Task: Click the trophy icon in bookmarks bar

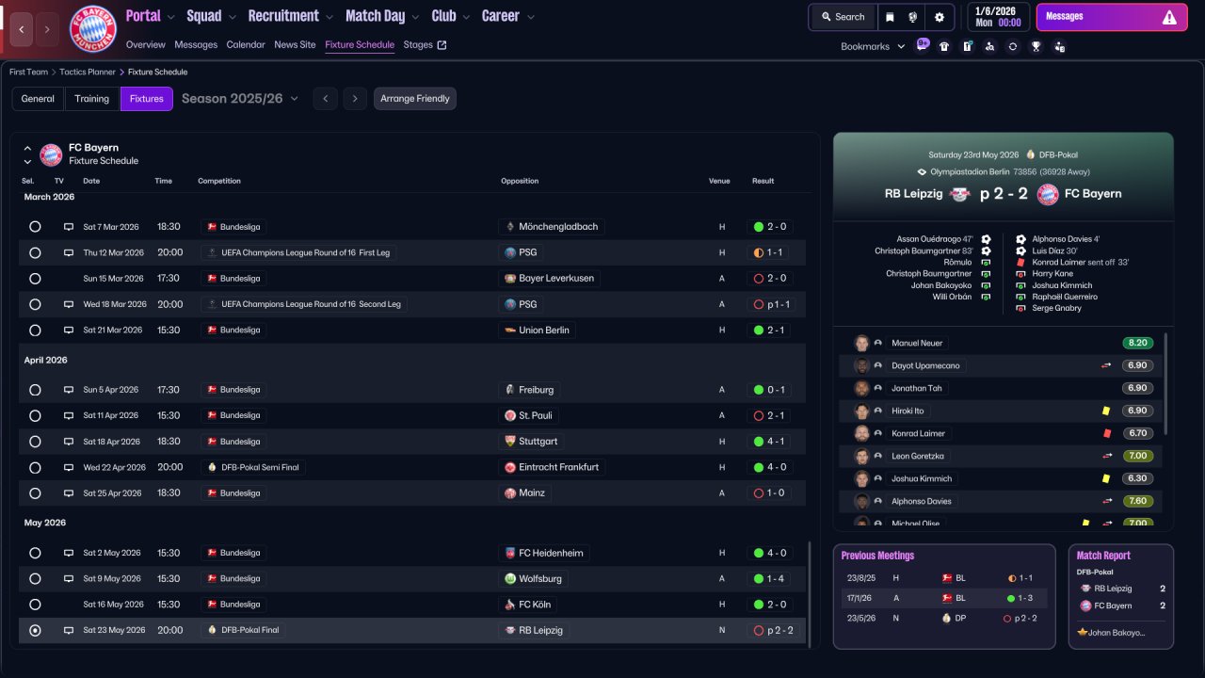Action: (x=1036, y=46)
